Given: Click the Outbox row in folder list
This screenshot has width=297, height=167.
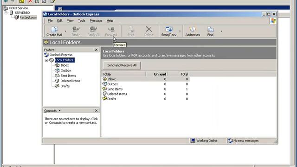Looking at the screenshot, I should (x=145, y=84).
